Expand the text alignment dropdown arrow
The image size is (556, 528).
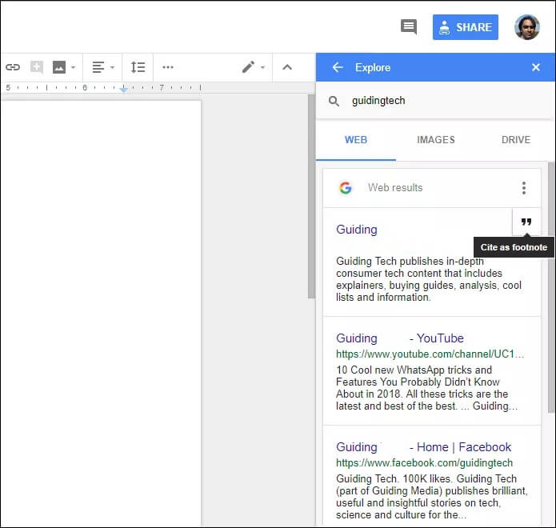point(113,67)
